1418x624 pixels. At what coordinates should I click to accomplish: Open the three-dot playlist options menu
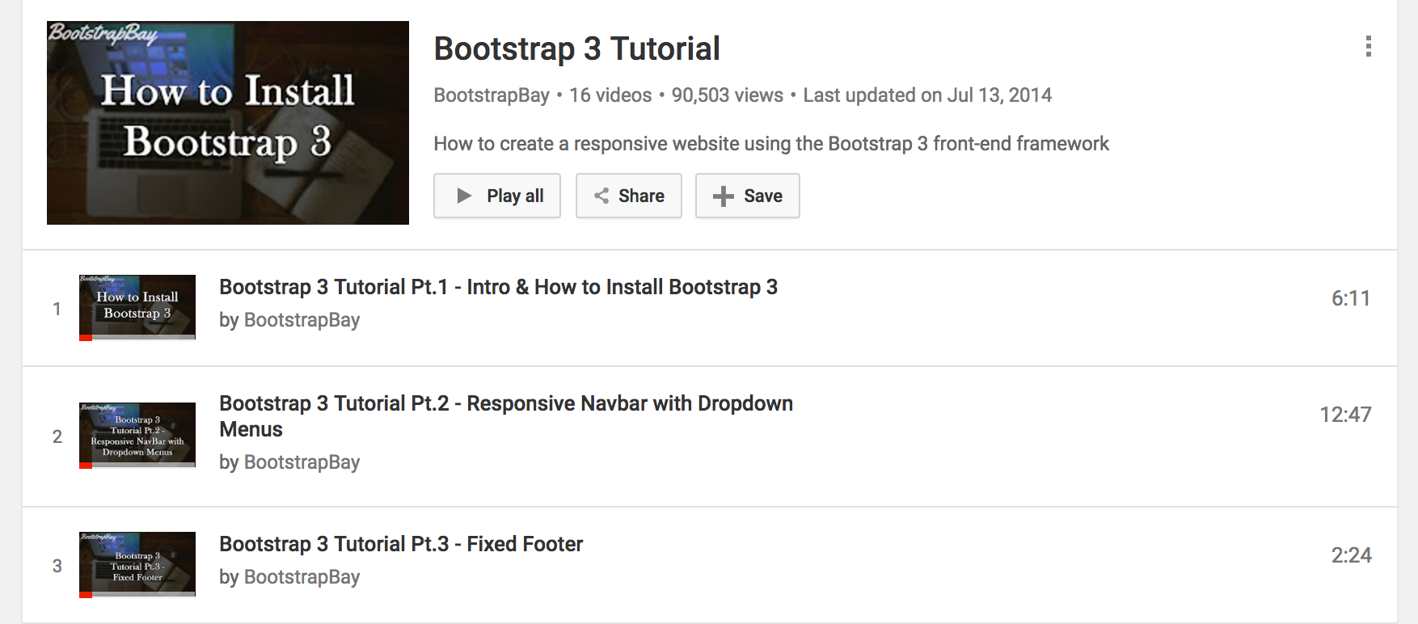(x=1368, y=47)
